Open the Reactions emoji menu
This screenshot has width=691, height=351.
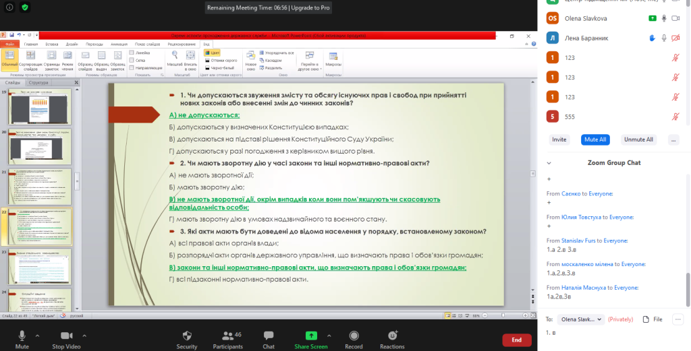[392, 336]
